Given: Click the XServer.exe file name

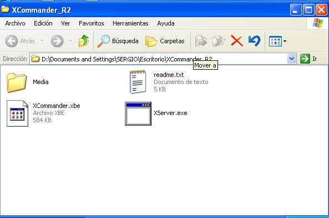Looking at the screenshot, I should click(x=170, y=113).
